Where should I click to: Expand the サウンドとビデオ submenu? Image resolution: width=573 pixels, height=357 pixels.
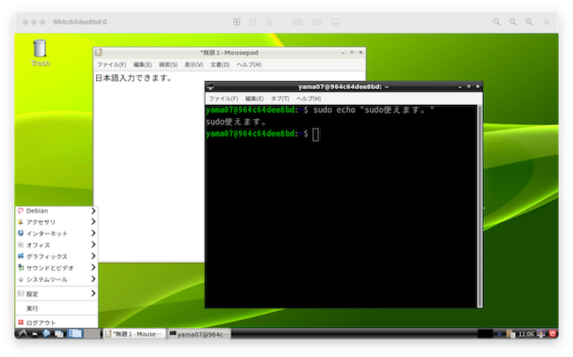[56, 268]
